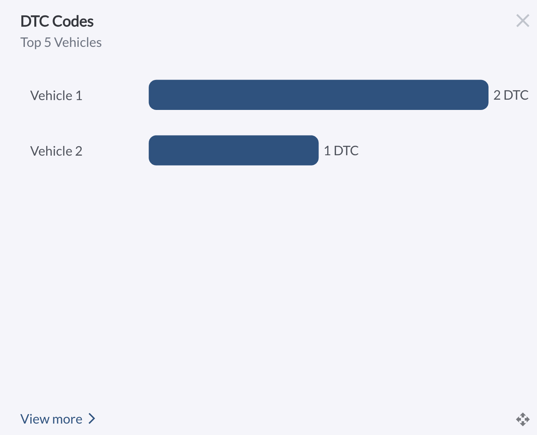Click the DTC Codes title
The width and height of the screenshot is (537, 435).
pos(57,22)
